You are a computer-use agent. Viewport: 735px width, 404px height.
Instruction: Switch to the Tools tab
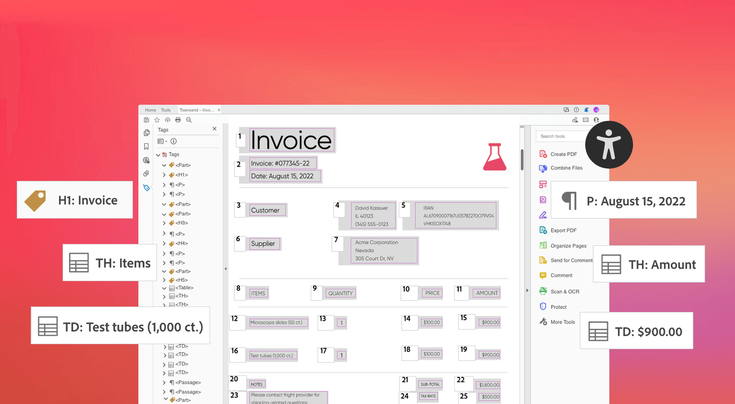166,110
